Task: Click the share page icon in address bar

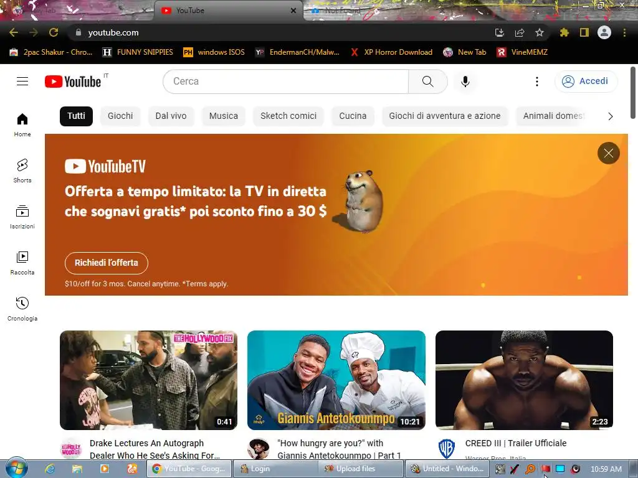Action: pyautogui.click(x=519, y=32)
